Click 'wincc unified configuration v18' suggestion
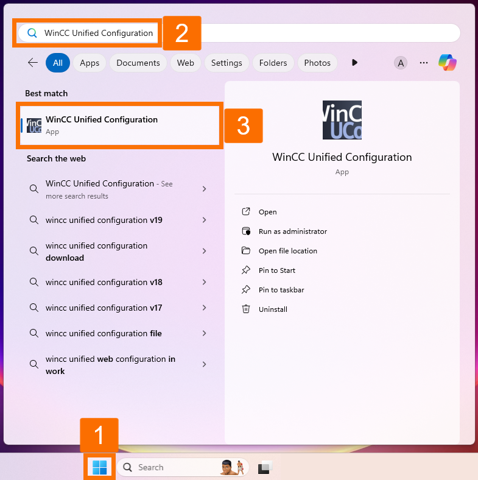This screenshot has height=480, width=478. point(104,282)
